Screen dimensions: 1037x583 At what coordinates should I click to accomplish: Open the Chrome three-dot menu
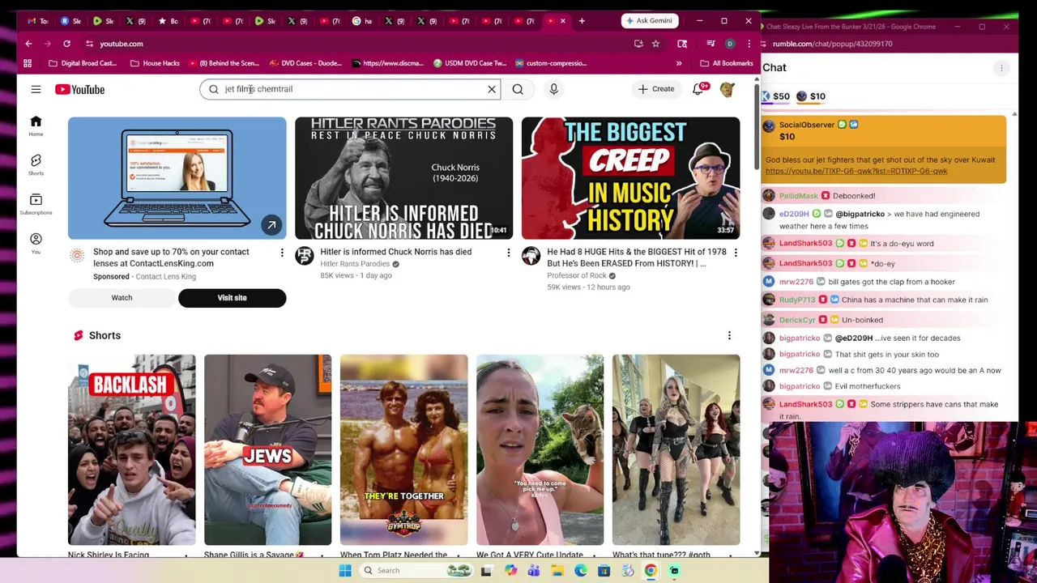click(x=749, y=44)
